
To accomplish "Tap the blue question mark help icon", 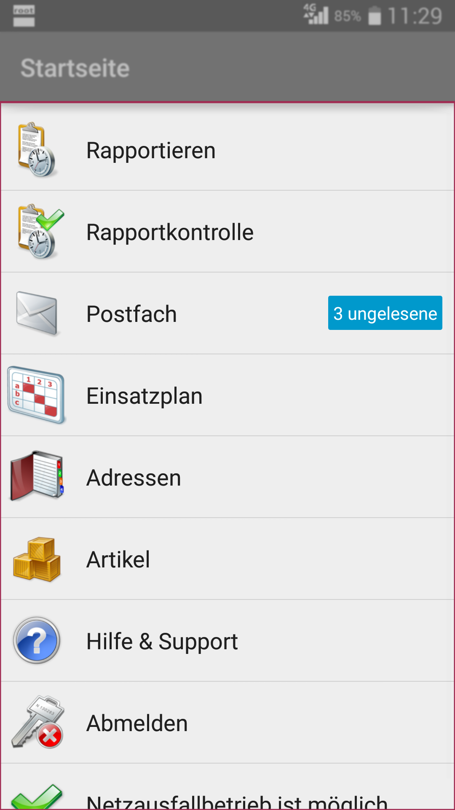I will pos(37,640).
